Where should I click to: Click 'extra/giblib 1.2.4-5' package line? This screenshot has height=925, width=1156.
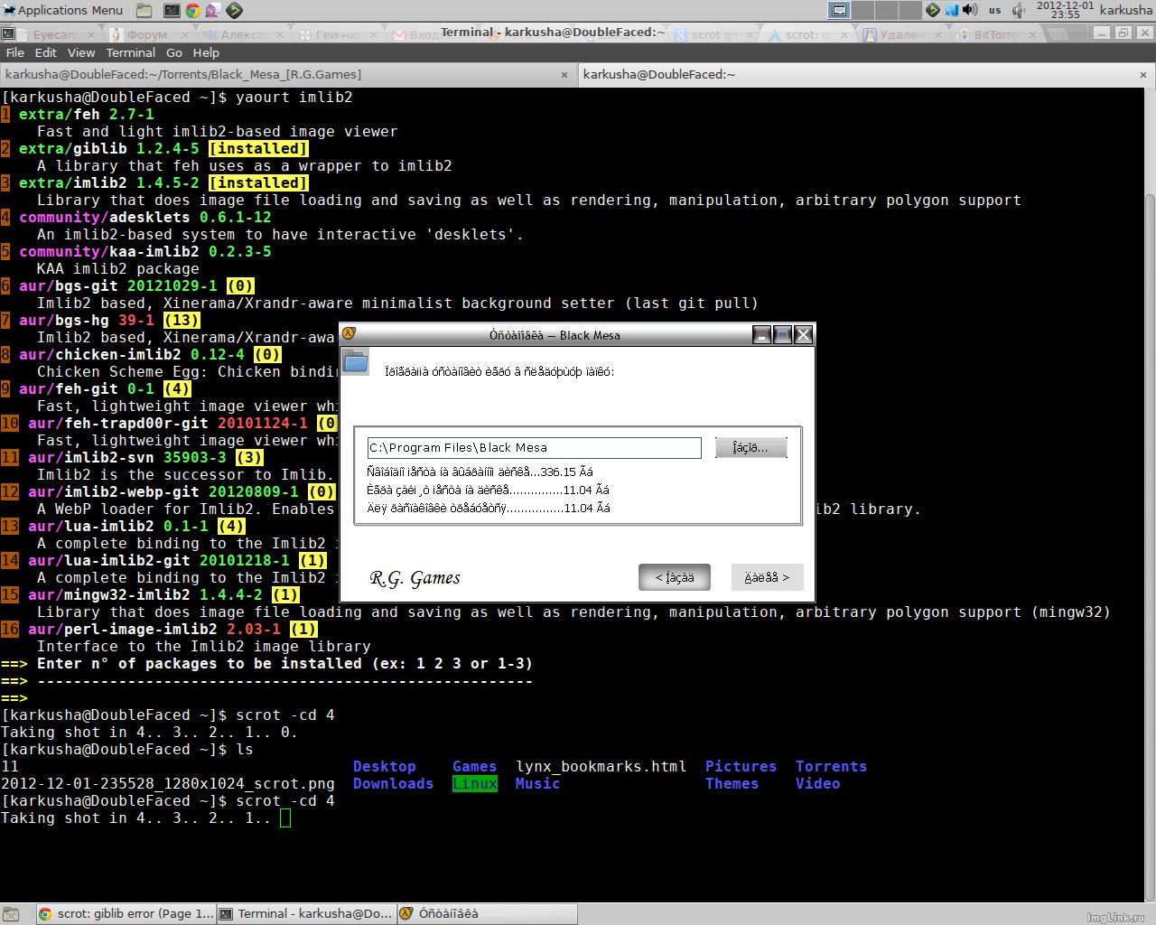click(163, 148)
